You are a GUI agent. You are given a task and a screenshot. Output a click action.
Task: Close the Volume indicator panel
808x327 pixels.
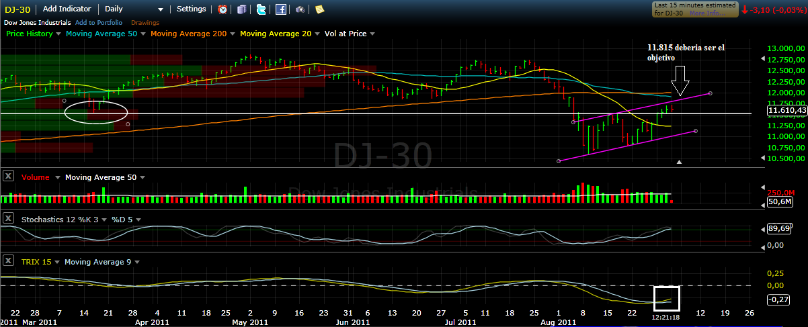pos(8,177)
